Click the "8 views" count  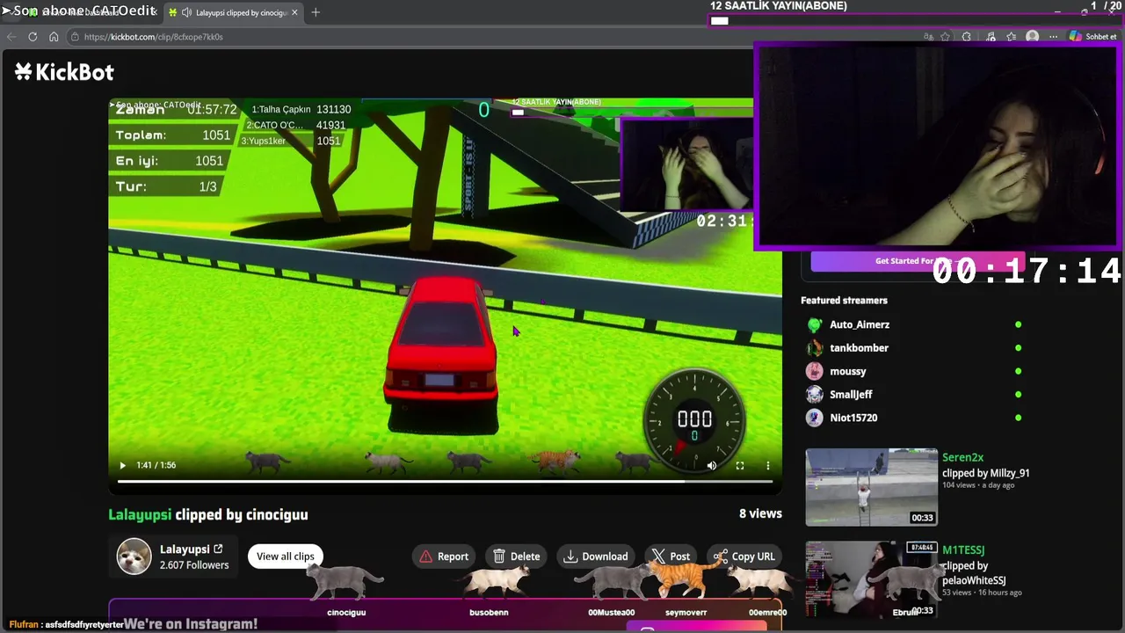point(760,513)
